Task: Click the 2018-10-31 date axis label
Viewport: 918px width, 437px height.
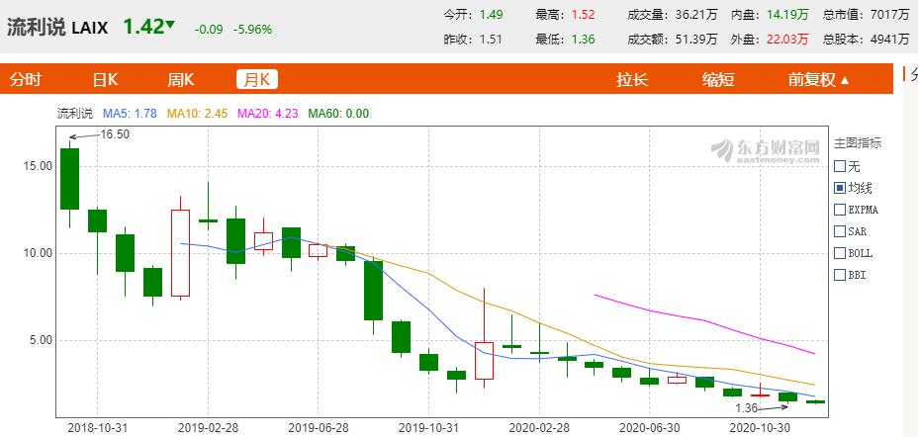Action: 97,428
